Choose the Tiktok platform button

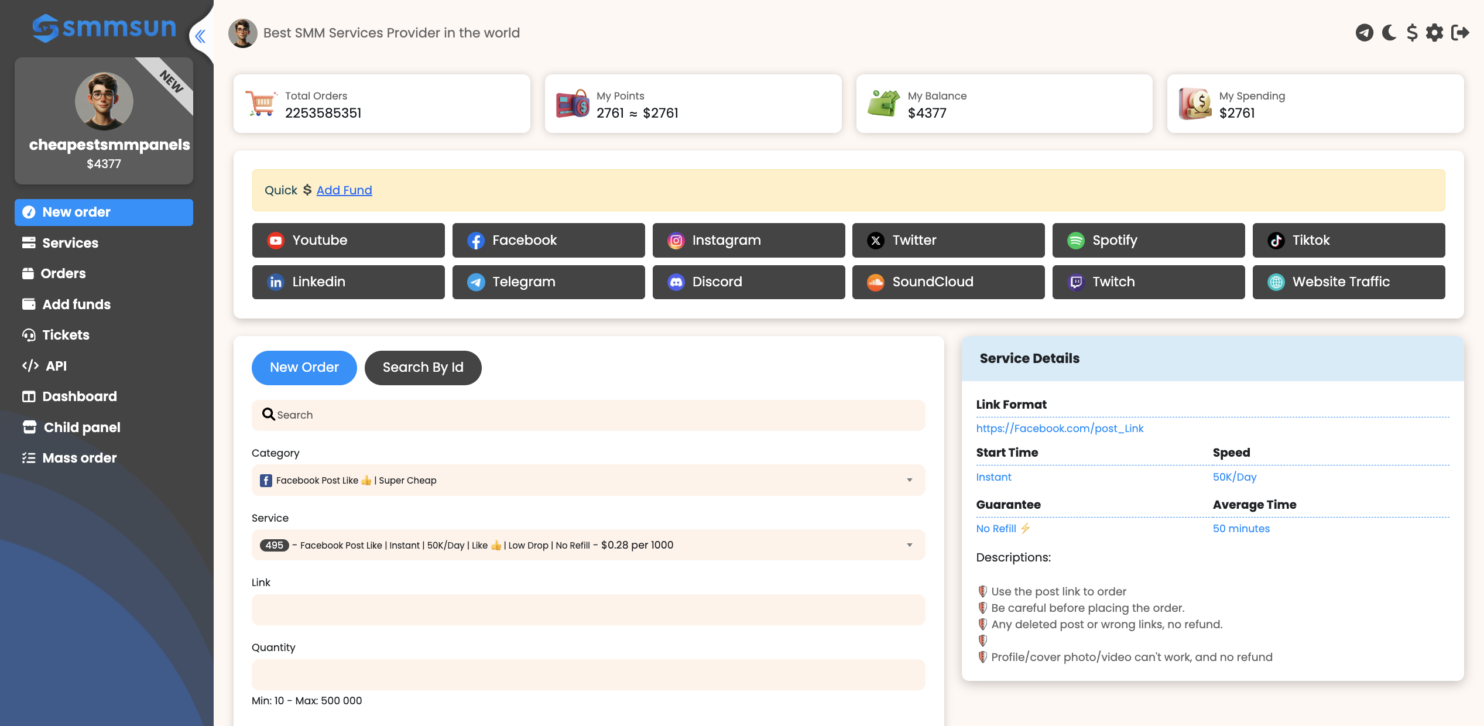click(1348, 240)
